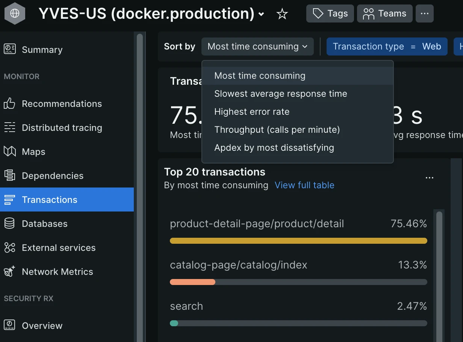The image size is (463, 342).
Task: Pick Throughput (calls per minute) option
Action: click(277, 130)
